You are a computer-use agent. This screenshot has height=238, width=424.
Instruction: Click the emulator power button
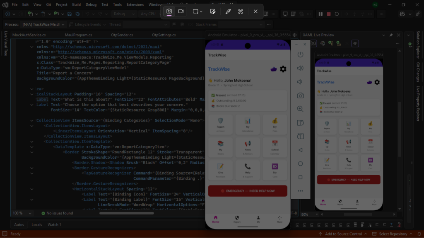(300, 55)
